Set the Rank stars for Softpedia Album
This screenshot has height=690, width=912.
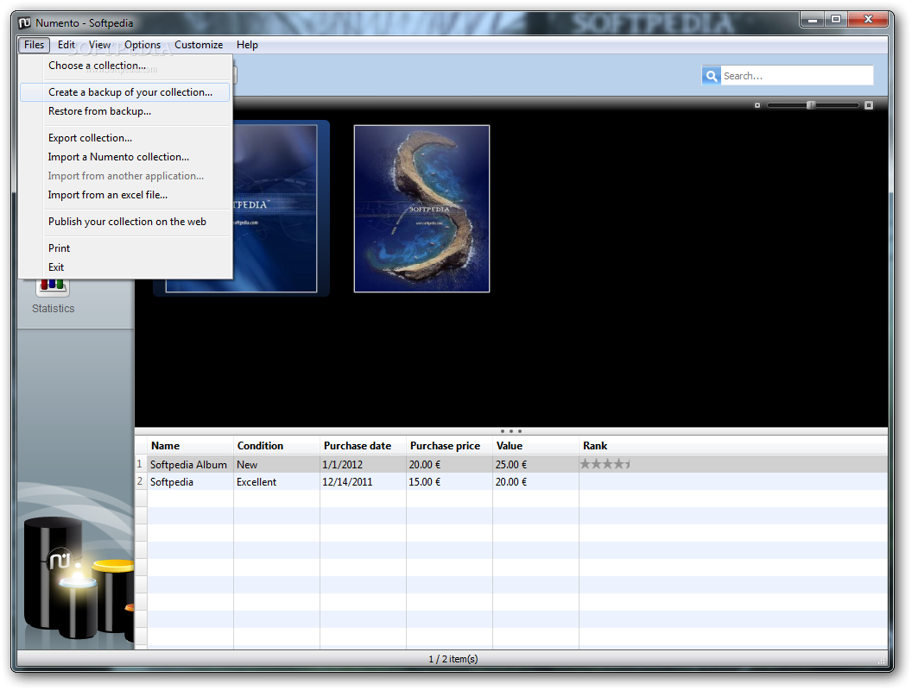[x=605, y=464]
